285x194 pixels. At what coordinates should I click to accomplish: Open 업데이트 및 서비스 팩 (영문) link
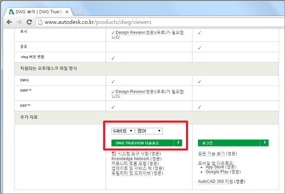[x=138, y=169]
